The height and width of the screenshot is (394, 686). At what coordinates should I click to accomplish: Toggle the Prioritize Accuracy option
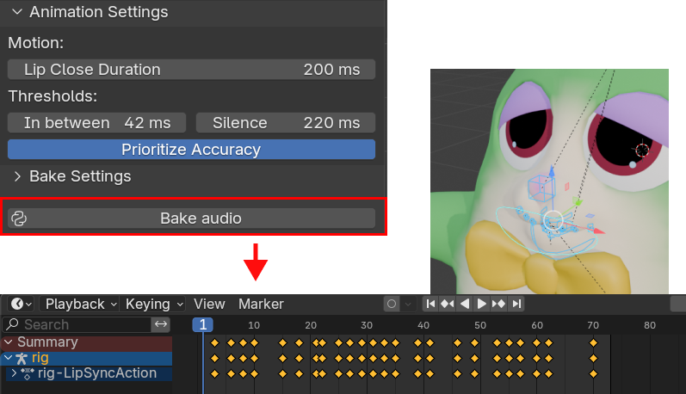click(191, 150)
